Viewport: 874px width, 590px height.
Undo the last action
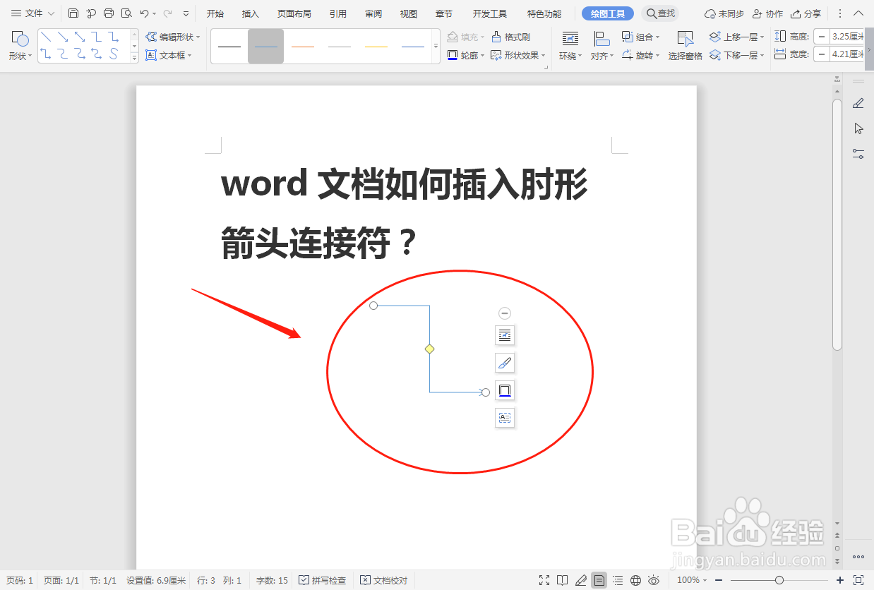(x=144, y=13)
